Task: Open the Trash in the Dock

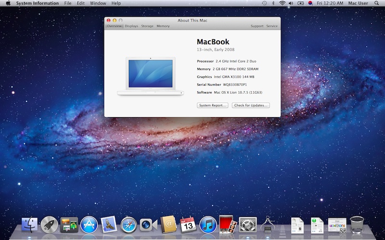Action: tap(357, 224)
